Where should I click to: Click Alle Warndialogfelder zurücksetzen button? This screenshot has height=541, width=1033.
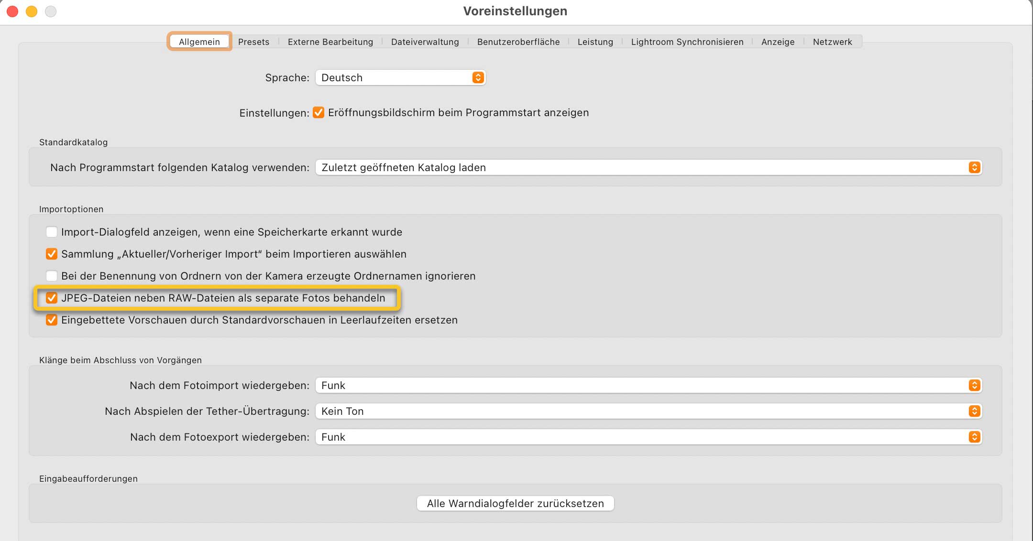pyautogui.click(x=515, y=503)
